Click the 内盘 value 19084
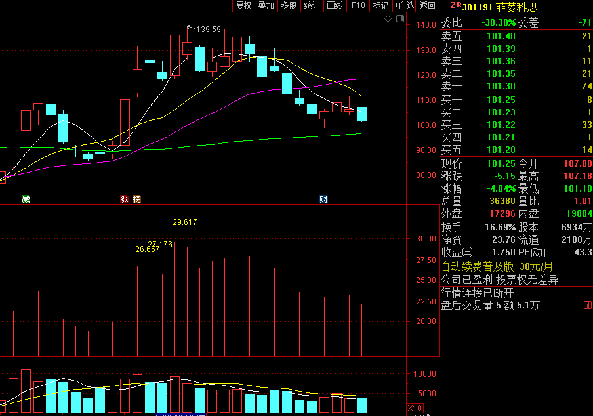Viewport: 593px width, 416px height. coord(579,213)
